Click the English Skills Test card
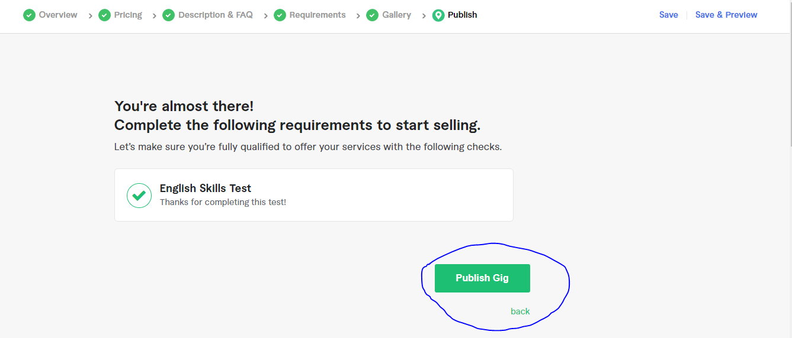Viewport: 792px width, 338px height. coord(355,195)
